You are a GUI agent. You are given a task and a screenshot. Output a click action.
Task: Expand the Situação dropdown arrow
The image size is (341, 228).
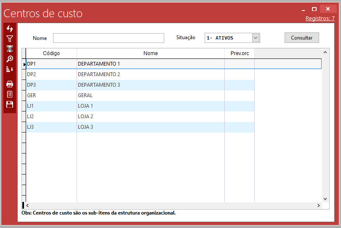pyautogui.click(x=256, y=38)
